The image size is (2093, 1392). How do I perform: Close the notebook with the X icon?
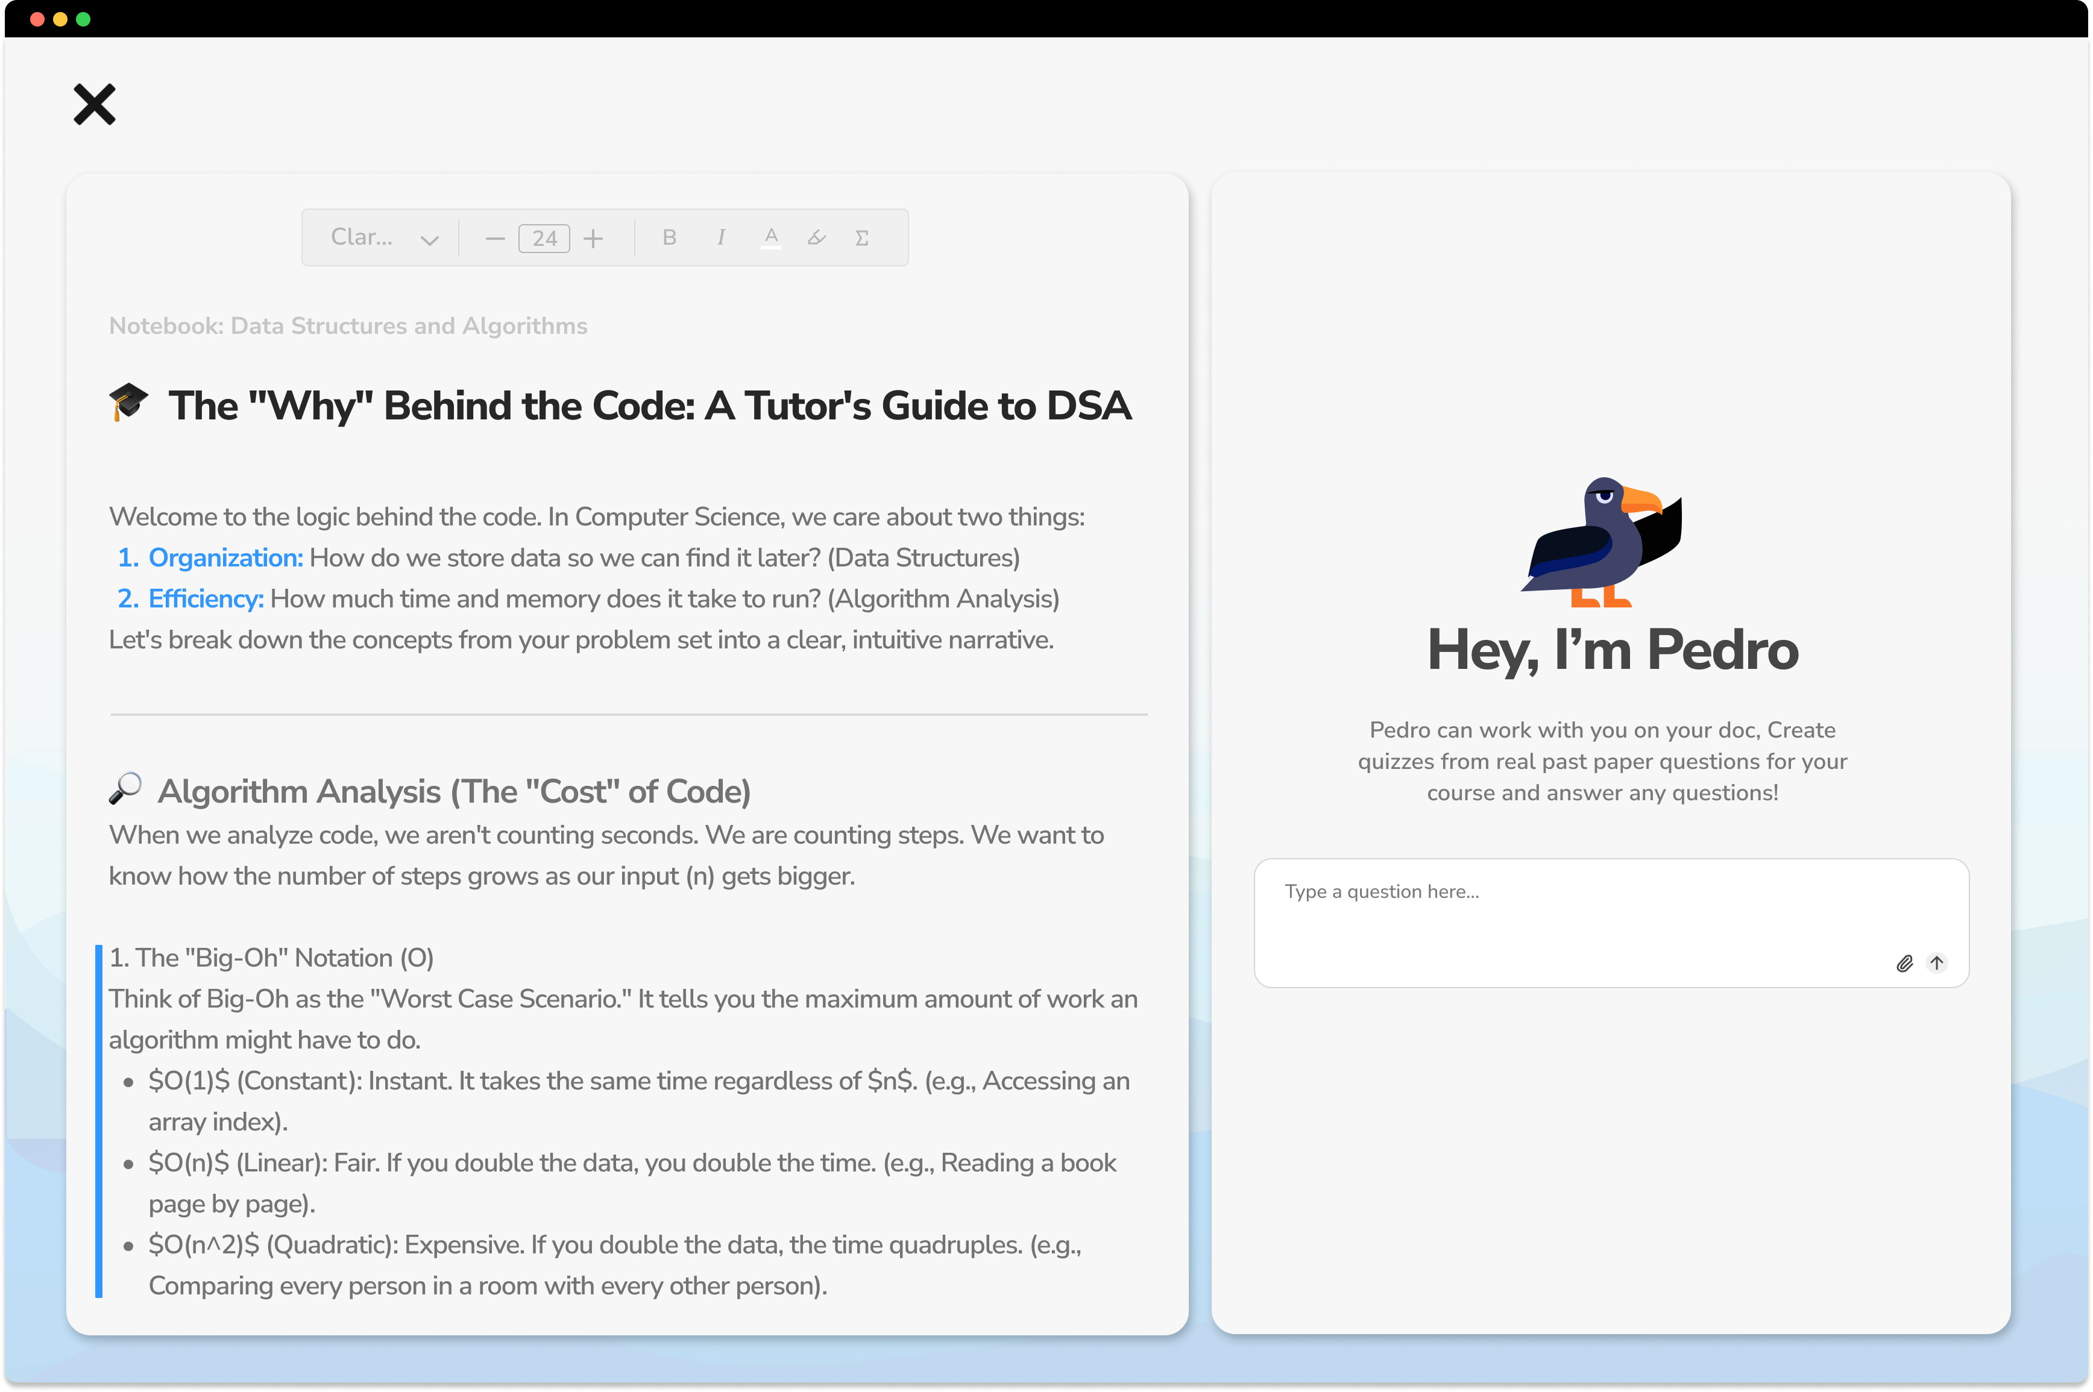[x=94, y=105]
